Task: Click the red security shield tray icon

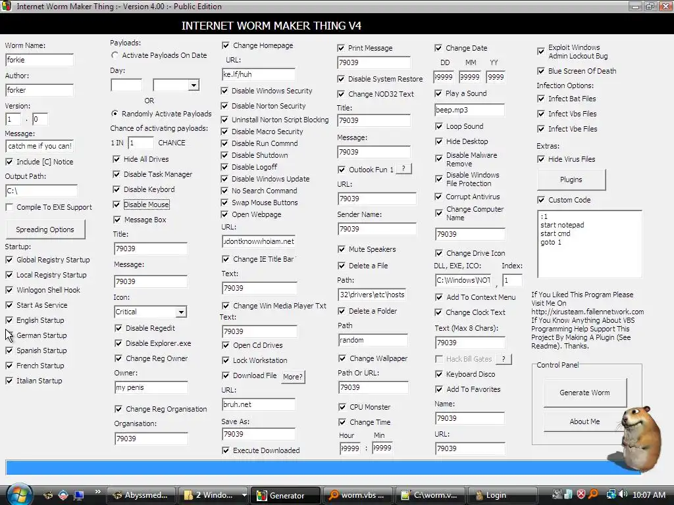Action: click(x=581, y=494)
